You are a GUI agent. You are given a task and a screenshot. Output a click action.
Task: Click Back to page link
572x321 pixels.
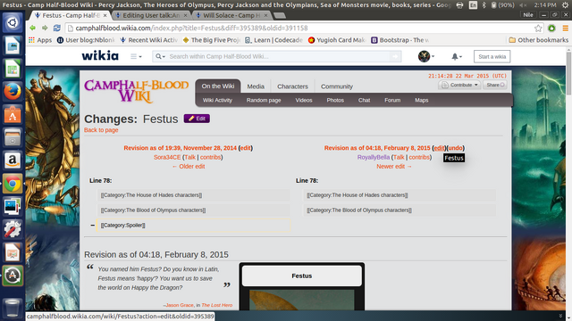[101, 130]
